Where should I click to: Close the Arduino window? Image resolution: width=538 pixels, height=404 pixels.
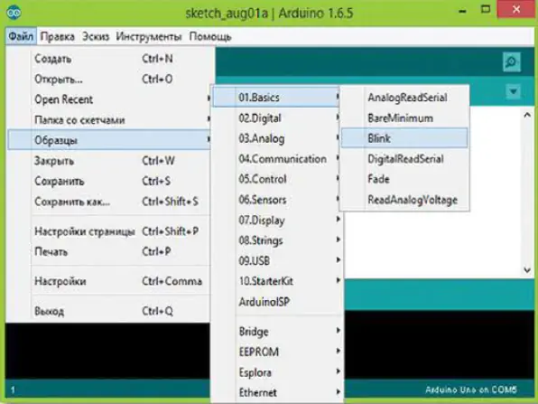pos(516,10)
